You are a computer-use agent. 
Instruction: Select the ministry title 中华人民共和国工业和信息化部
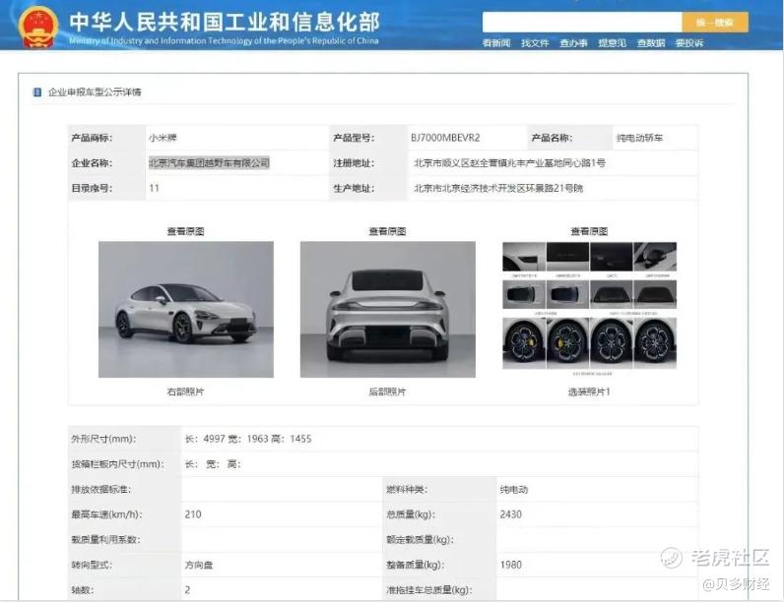225,22
